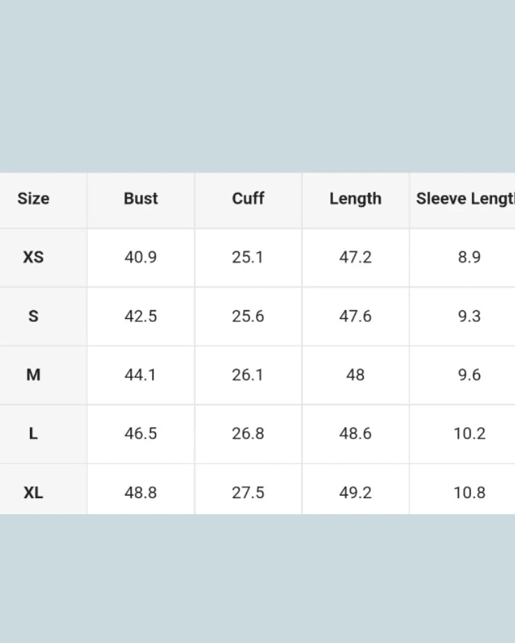This screenshot has width=515, height=643.
Task: Click the XL bust value 48.8
Action: [141, 493]
